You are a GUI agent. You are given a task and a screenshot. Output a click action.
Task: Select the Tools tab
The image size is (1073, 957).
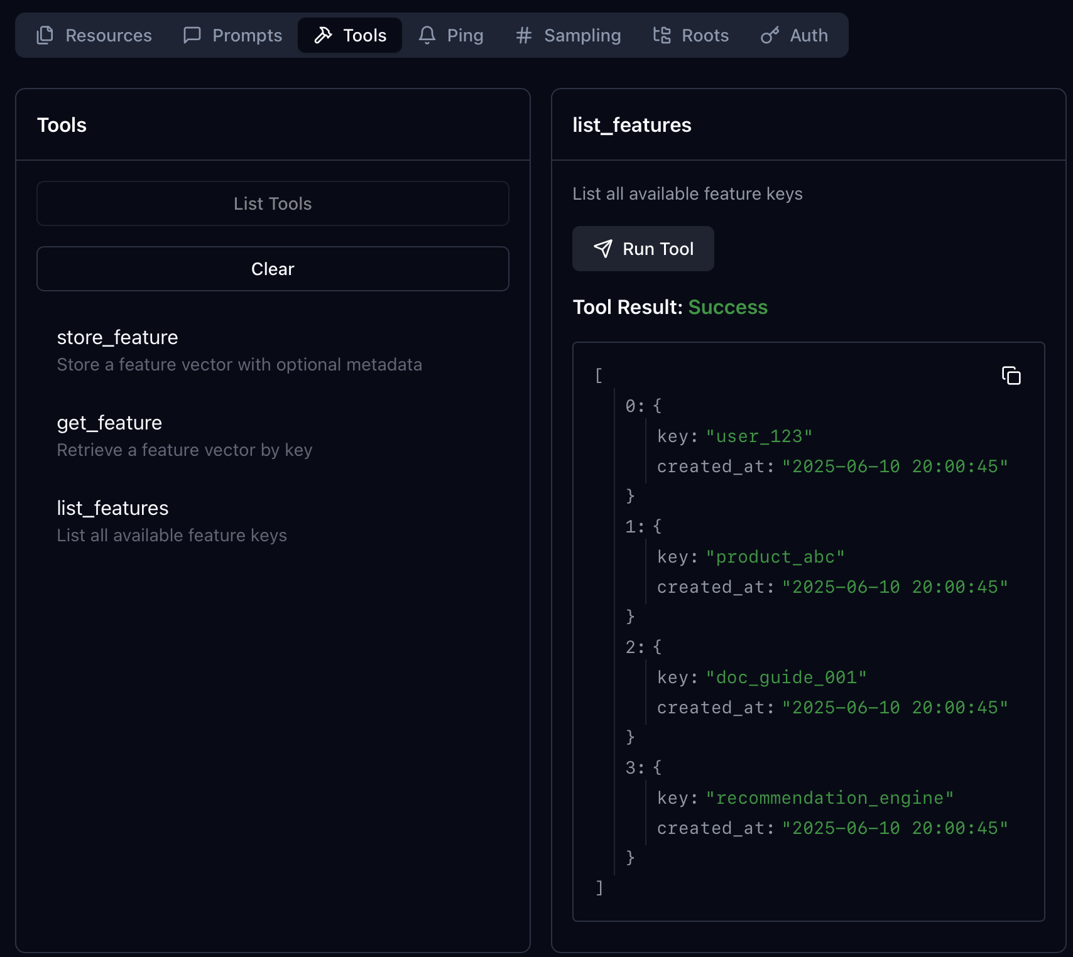[x=350, y=35]
